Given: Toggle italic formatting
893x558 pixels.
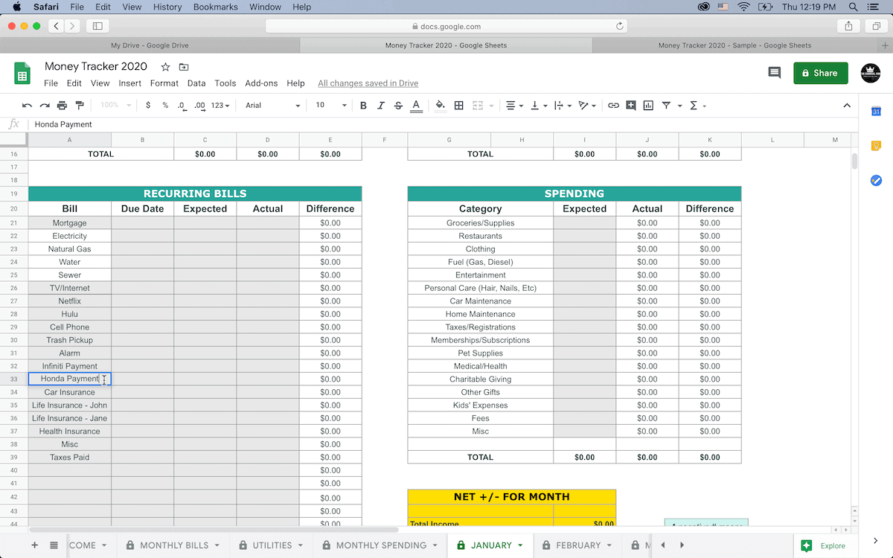Looking at the screenshot, I should 381,106.
